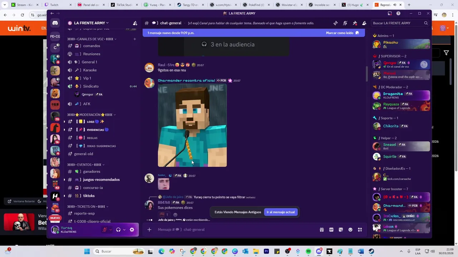Click Marcar como leído button

tap(342, 33)
